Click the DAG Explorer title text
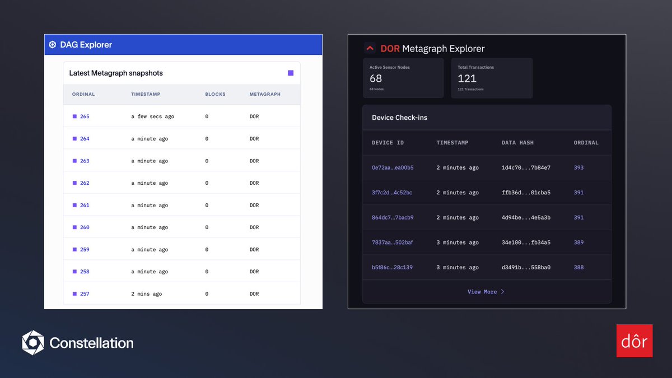 [x=86, y=45]
